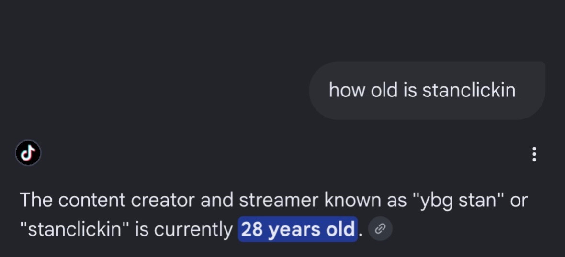Click the number "28" in the highlighted answer
This screenshot has height=257, width=565.
(252, 229)
